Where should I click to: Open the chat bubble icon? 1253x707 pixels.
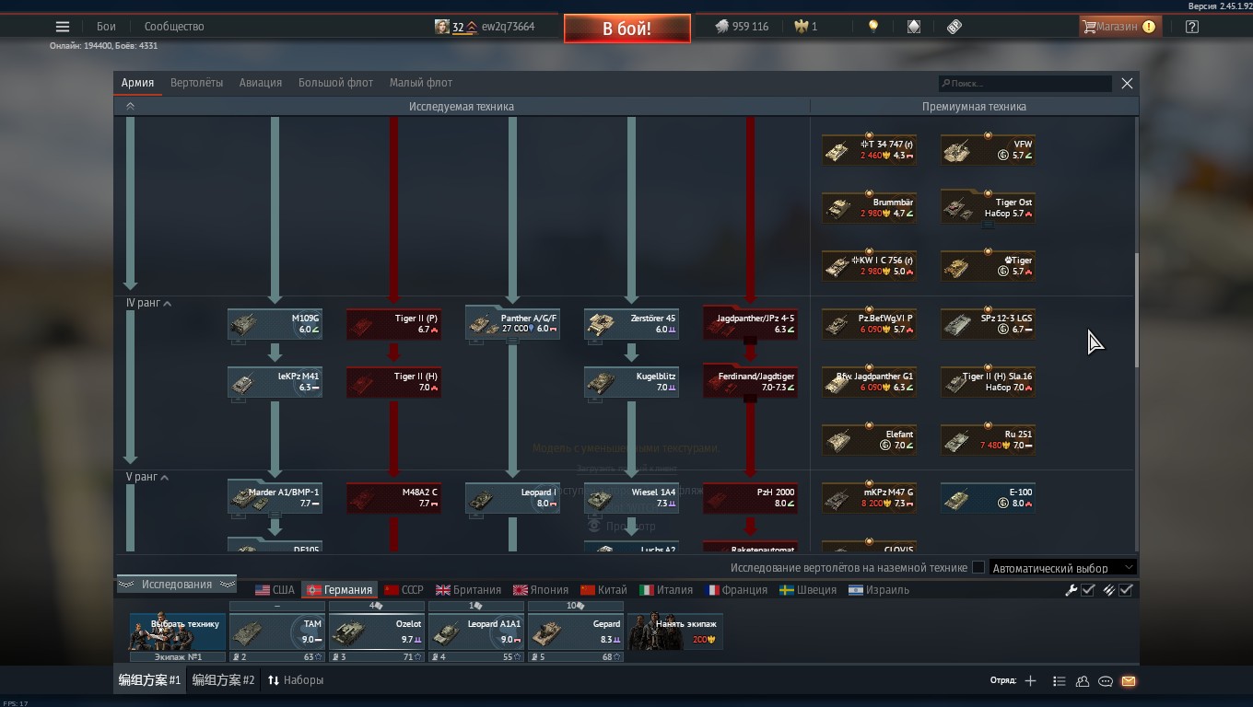1106,681
